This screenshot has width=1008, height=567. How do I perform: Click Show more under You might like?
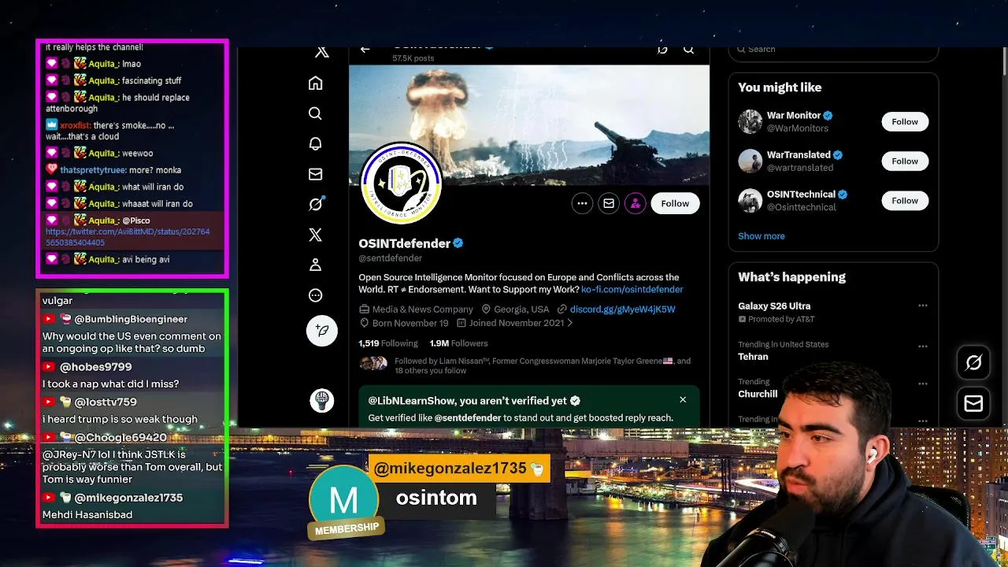762,236
